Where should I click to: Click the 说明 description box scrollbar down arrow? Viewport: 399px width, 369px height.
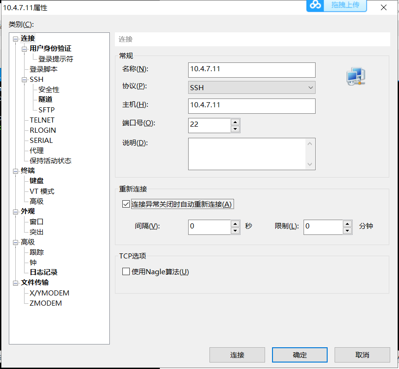pos(310,164)
